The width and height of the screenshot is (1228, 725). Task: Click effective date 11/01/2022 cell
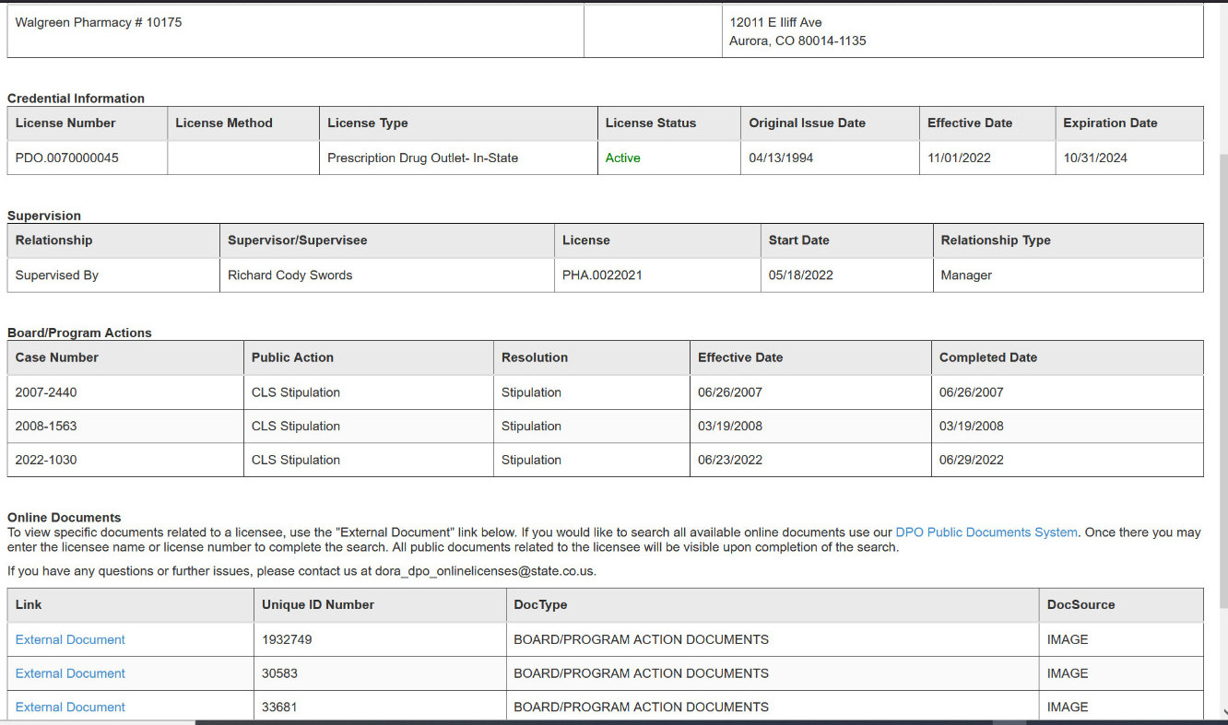987,158
